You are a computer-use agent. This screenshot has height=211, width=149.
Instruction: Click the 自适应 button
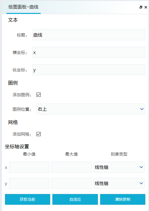[75, 199]
